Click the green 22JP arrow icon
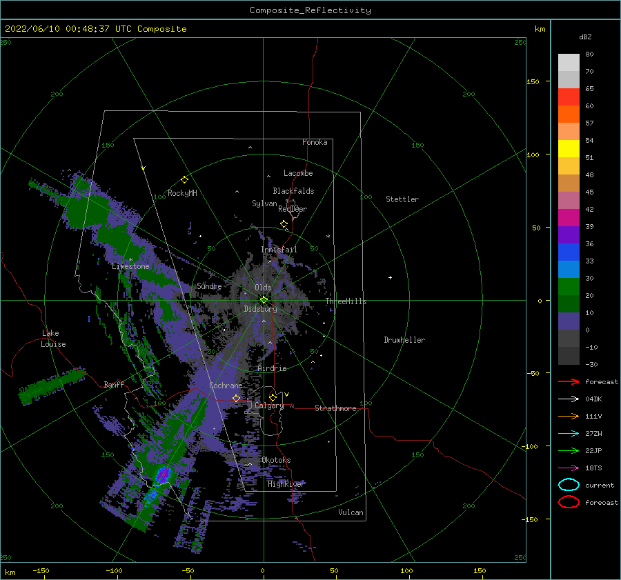Viewport: 621px width, 580px height. tap(569, 450)
